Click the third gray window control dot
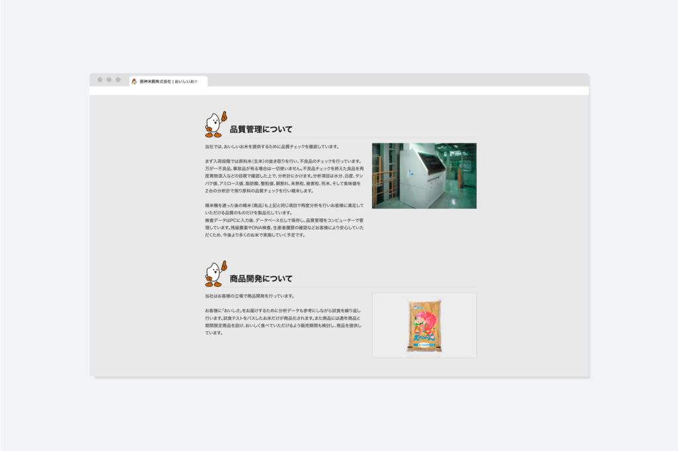678x451 pixels. tap(118, 80)
